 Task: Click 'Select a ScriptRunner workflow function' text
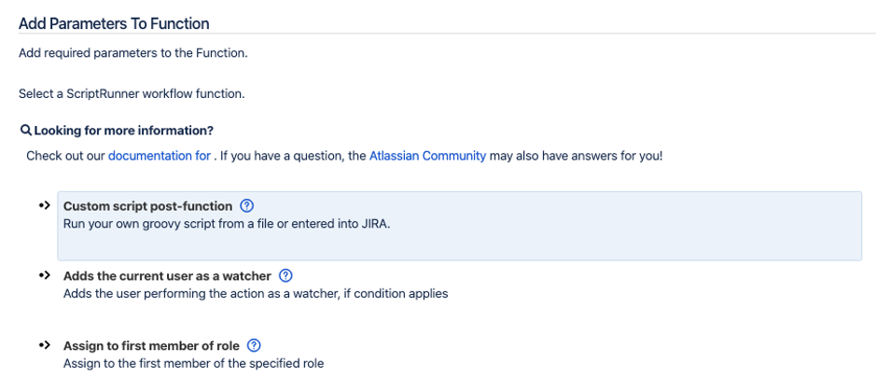click(x=132, y=94)
